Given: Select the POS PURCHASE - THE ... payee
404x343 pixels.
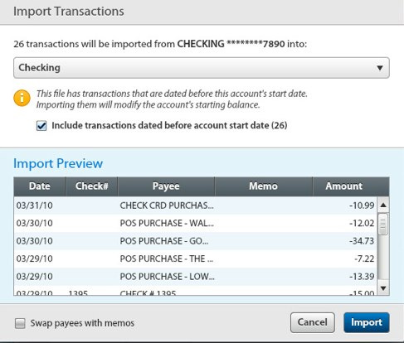Looking at the screenshot, I should point(167,258).
